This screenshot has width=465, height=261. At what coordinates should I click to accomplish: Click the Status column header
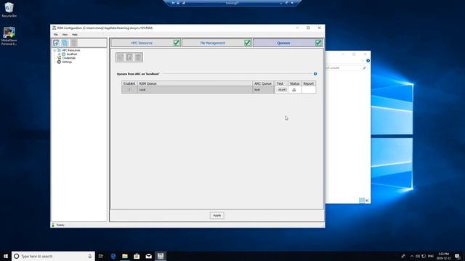point(294,83)
